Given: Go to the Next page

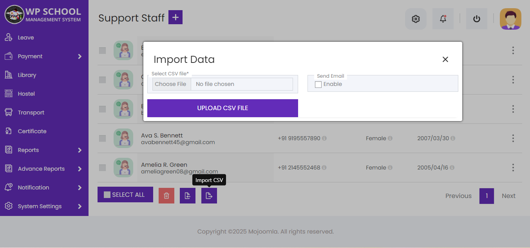Looking at the screenshot, I should click(x=508, y=196).
